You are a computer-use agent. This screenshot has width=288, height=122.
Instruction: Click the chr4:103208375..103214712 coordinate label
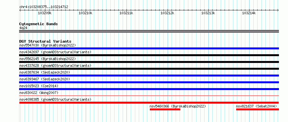click(44, 7)
